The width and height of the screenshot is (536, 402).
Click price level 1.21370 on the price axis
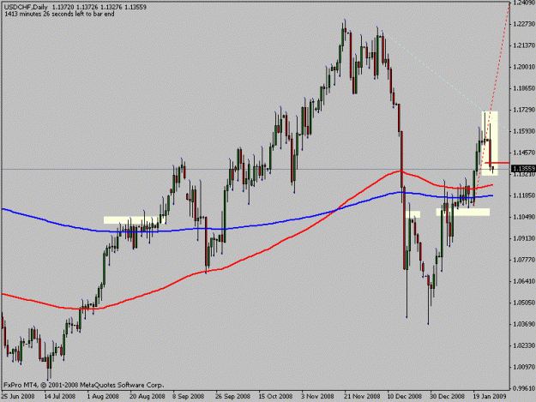pyautogui.click(x=524, y=45)
